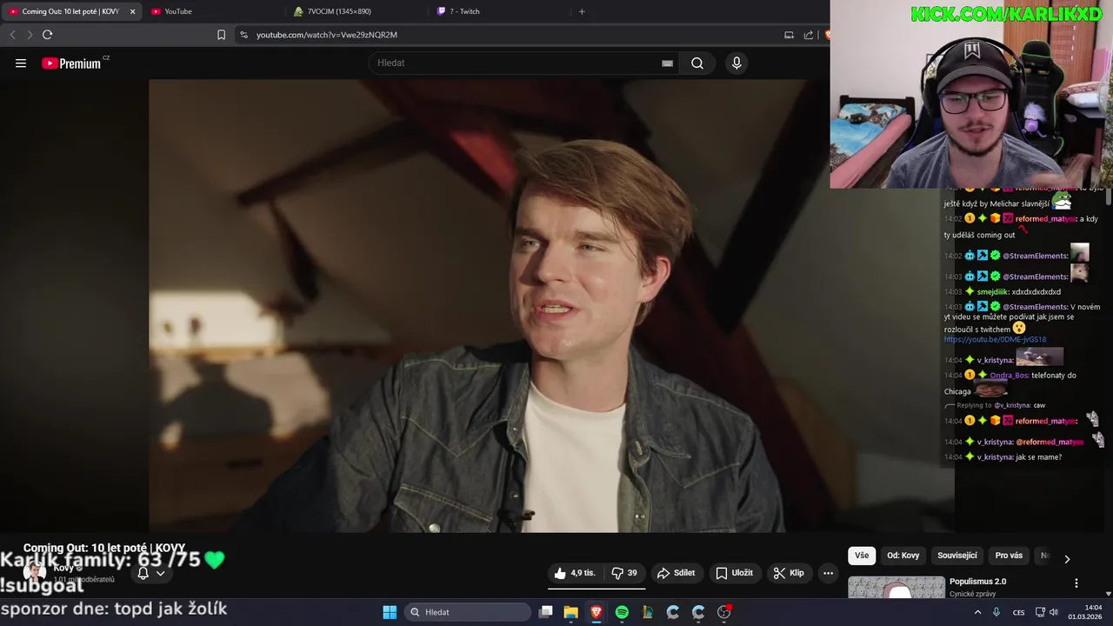Click the CES keyboard language indicator
This screenshot has width=1113, height=626.
[1018, 612]
